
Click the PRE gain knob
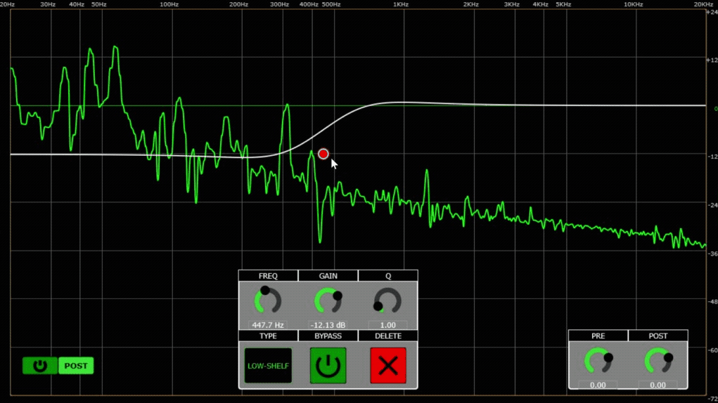click(x=598, y=362)
